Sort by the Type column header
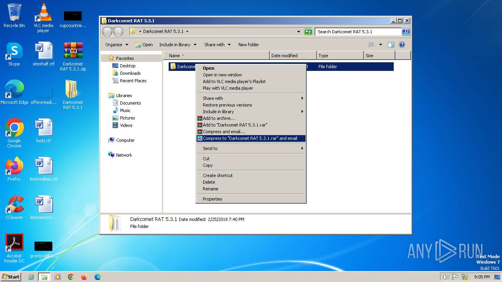The width and height of the screenshot is (502, 282). pos(340,56)
